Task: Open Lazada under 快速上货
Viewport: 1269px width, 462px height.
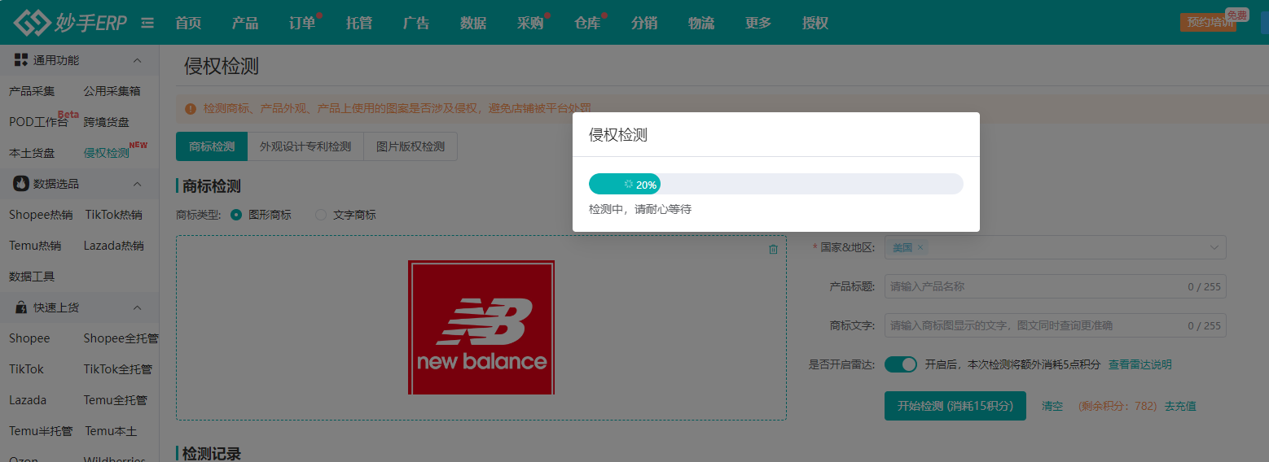Action: 28,400
